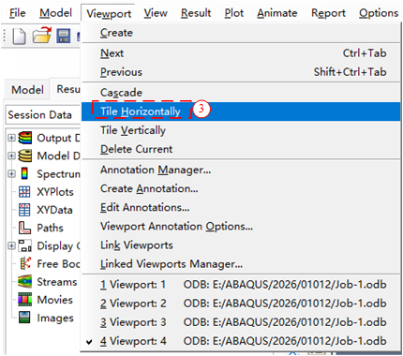Click the New model database icon
Screen dimensions: 403x356
click(x=19, y=37)
